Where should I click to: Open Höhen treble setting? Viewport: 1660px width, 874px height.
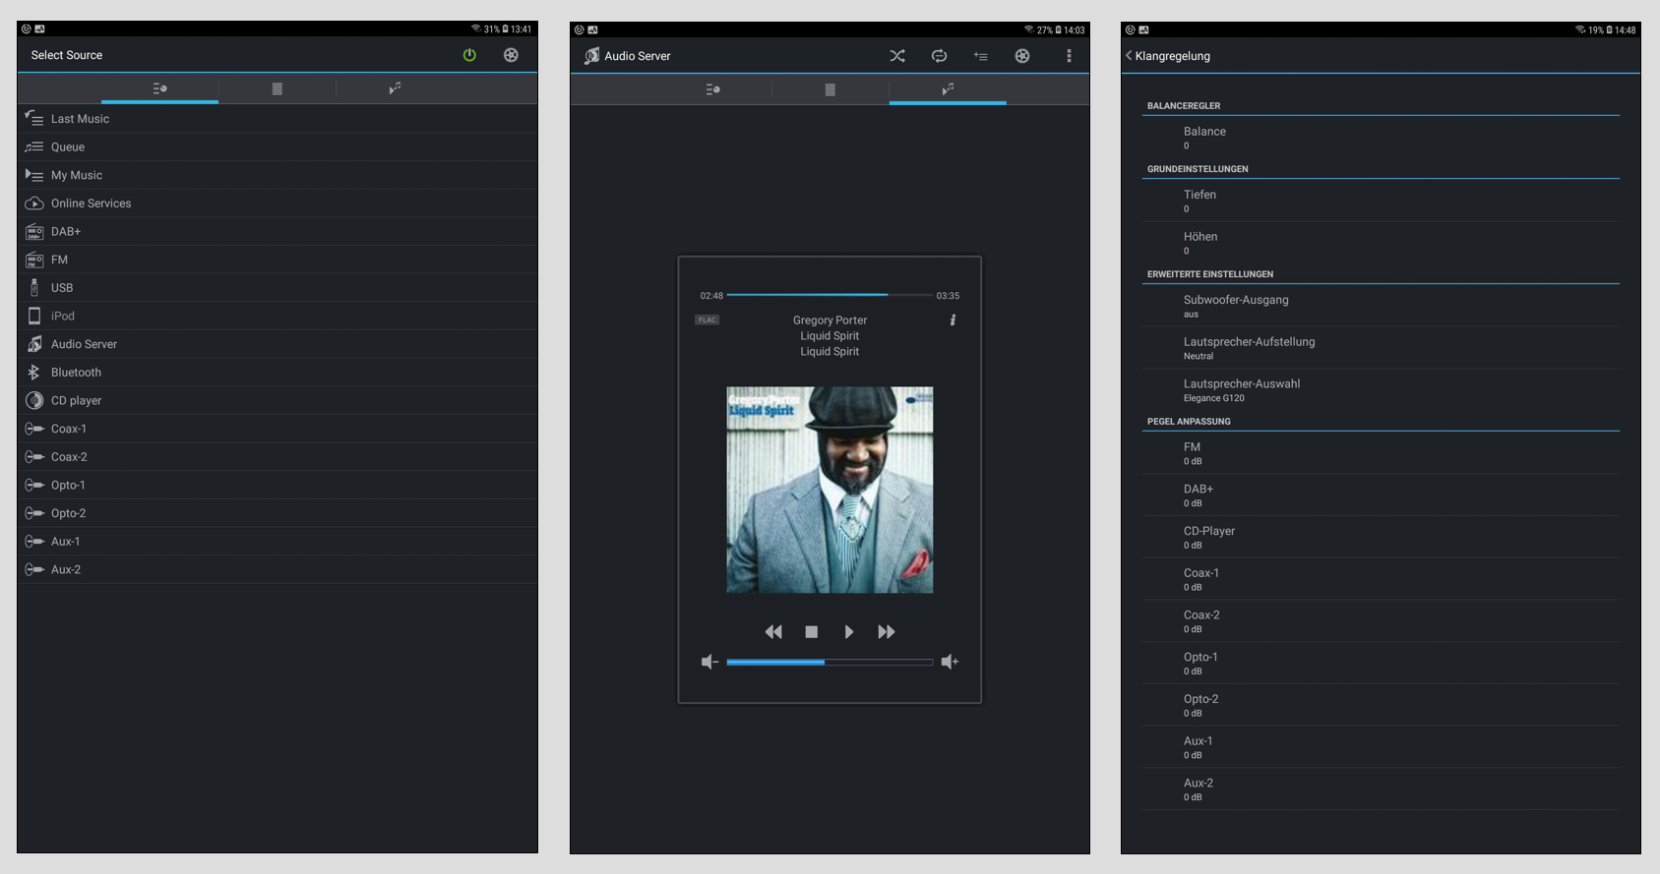pos(1381,243)
